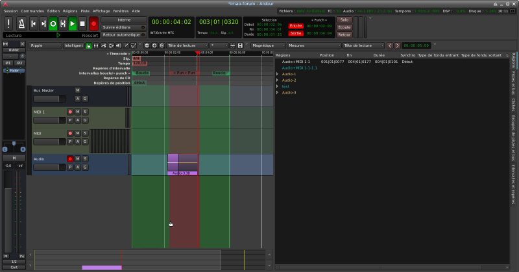Viewport: 519px width, 272px height.
Task: Enable the global record button
Action: click(93, 23)
